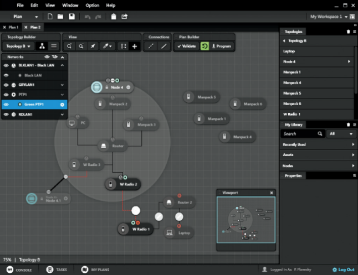
Task: Switch to the Plan 1 tab
Action: [12, 27]
